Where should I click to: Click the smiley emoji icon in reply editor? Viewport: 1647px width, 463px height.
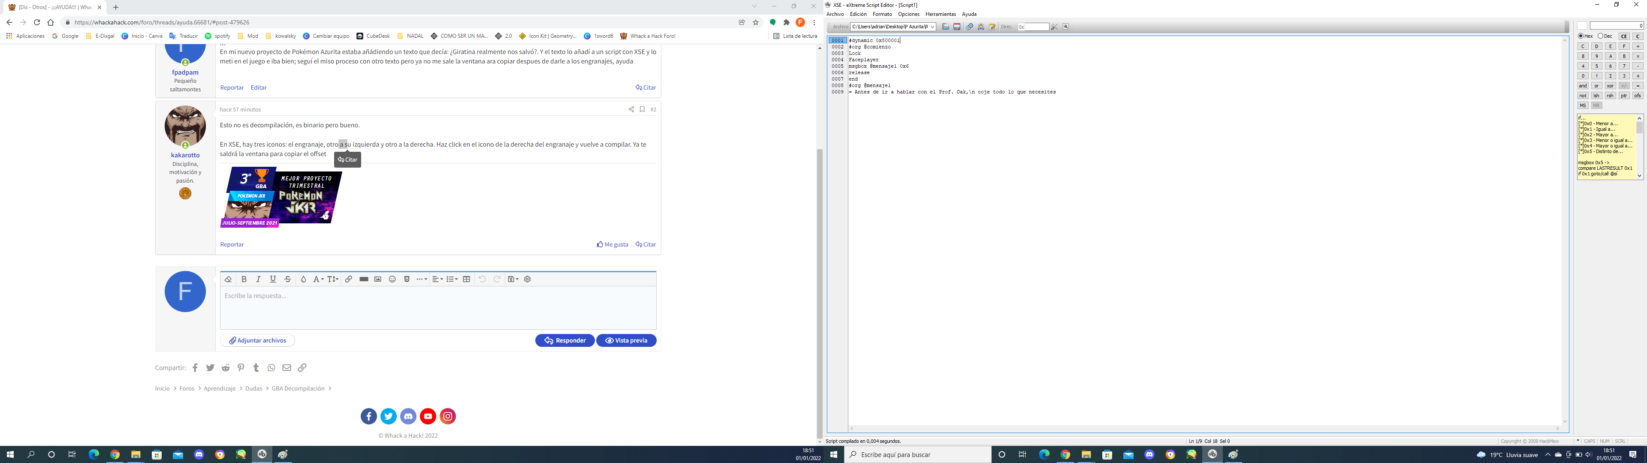(392, 280)
